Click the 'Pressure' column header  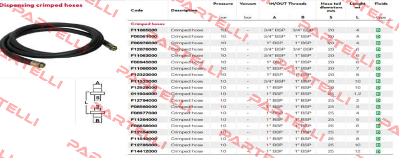click(x=223, y=4)
